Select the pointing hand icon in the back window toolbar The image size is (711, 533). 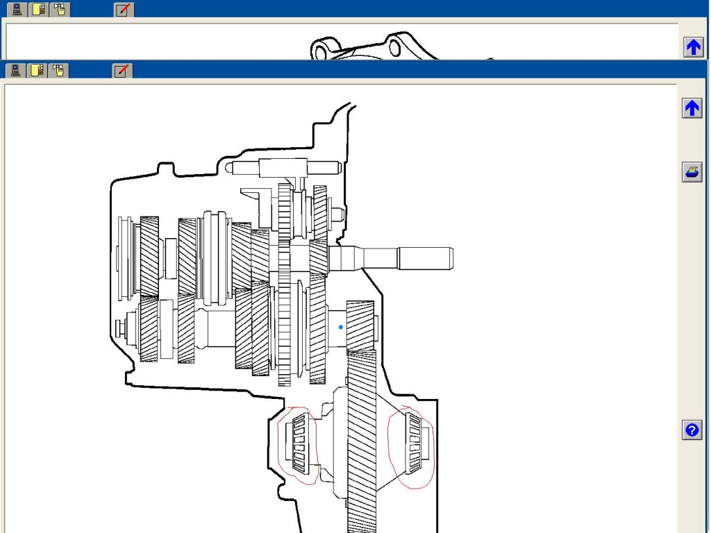coord(60,9)
